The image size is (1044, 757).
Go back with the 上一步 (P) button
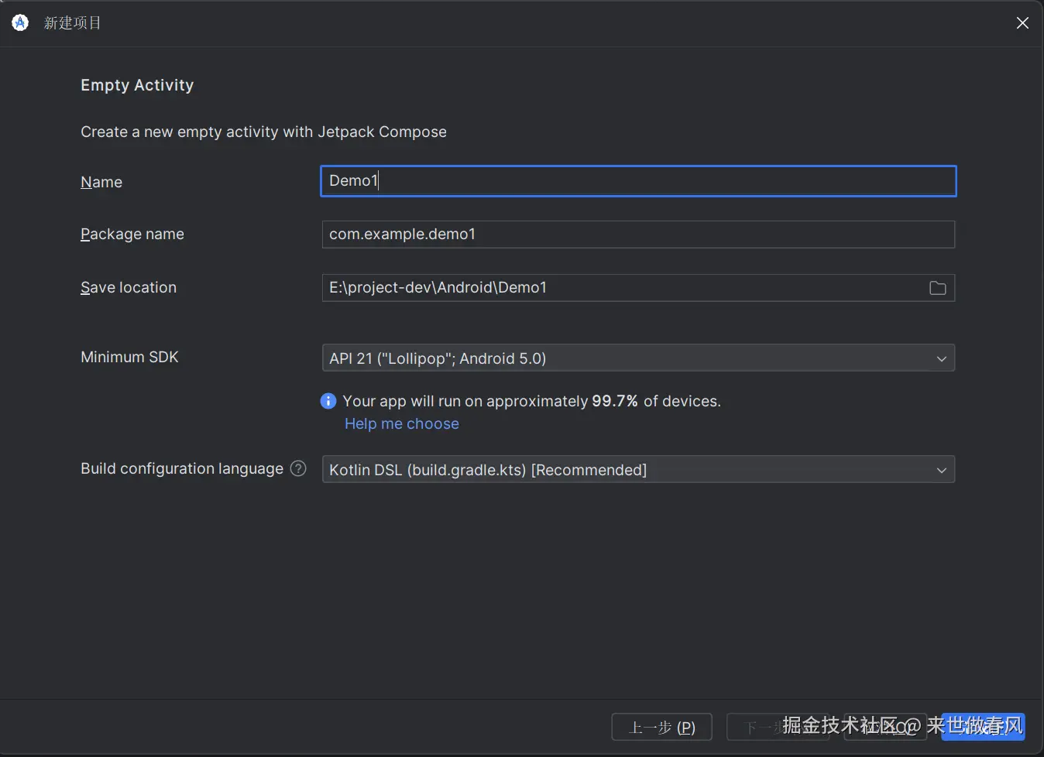click(661, 728)
